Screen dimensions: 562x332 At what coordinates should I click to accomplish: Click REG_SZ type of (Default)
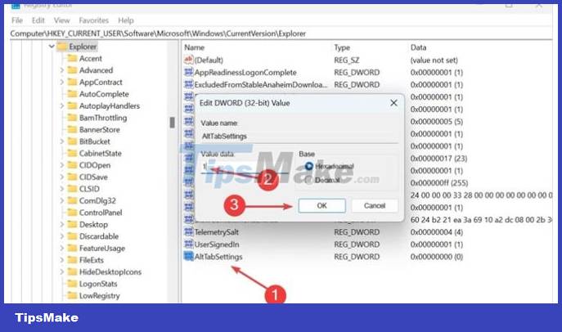347,61
